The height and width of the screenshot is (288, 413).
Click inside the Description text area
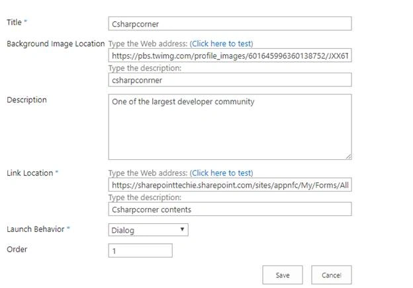[230, 127]
